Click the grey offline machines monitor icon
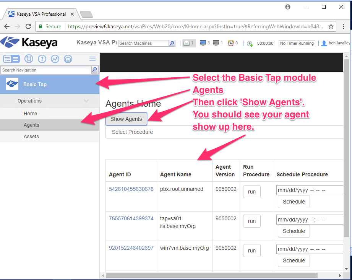This screenshot has width=352, height=280. click(x=216, y=43)
